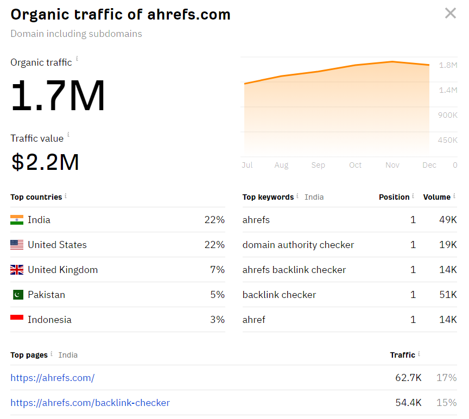Click the domain authority checker keyword
This screenshot has width=469, height=419.
pos(298,245)
